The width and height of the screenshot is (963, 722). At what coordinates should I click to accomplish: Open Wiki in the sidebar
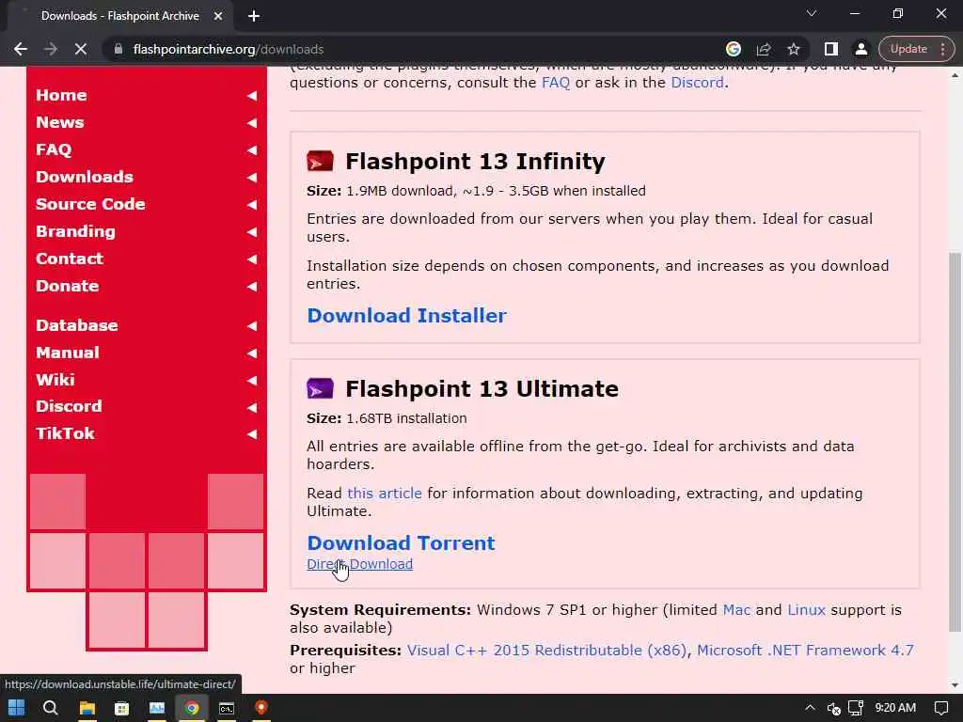tap(55, 380)
